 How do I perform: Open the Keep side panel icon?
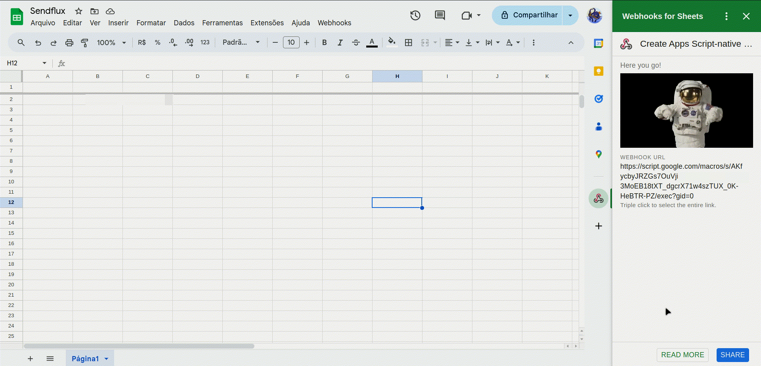598,71
